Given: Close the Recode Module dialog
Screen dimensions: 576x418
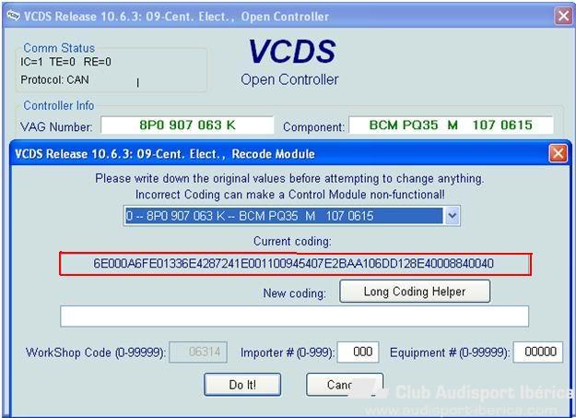Looking at the screenshot, I should point(558,152).
